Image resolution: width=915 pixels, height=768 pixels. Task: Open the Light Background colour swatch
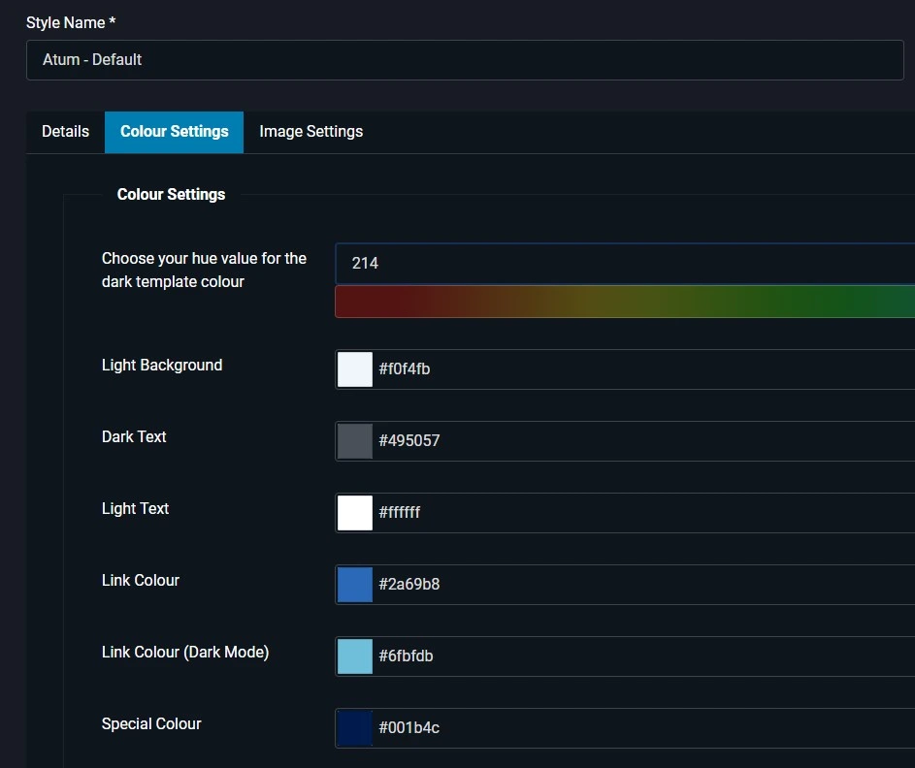[355, 369]
